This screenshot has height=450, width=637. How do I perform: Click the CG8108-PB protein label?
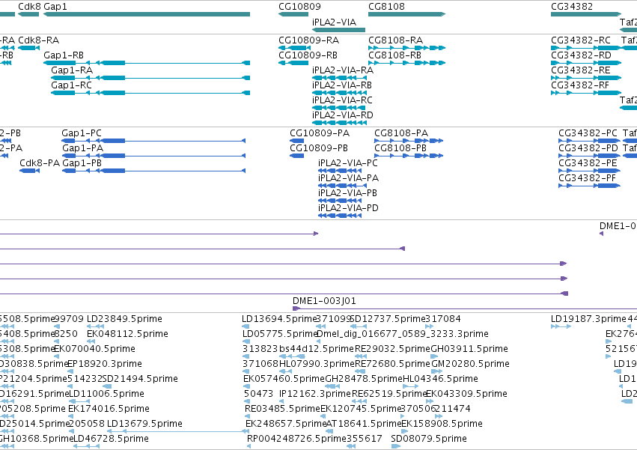400,148
